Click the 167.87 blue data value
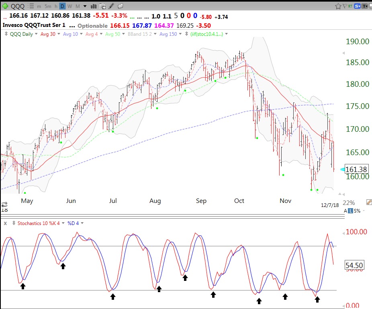Image resolution: width=372 pixels, height=309 pixels. click(142, 25)
